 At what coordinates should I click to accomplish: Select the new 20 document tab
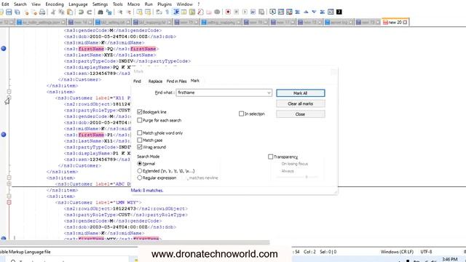[x=395, y=23]
